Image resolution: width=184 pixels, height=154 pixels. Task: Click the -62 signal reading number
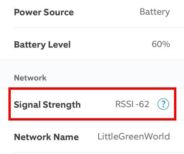tap(143, 104)
